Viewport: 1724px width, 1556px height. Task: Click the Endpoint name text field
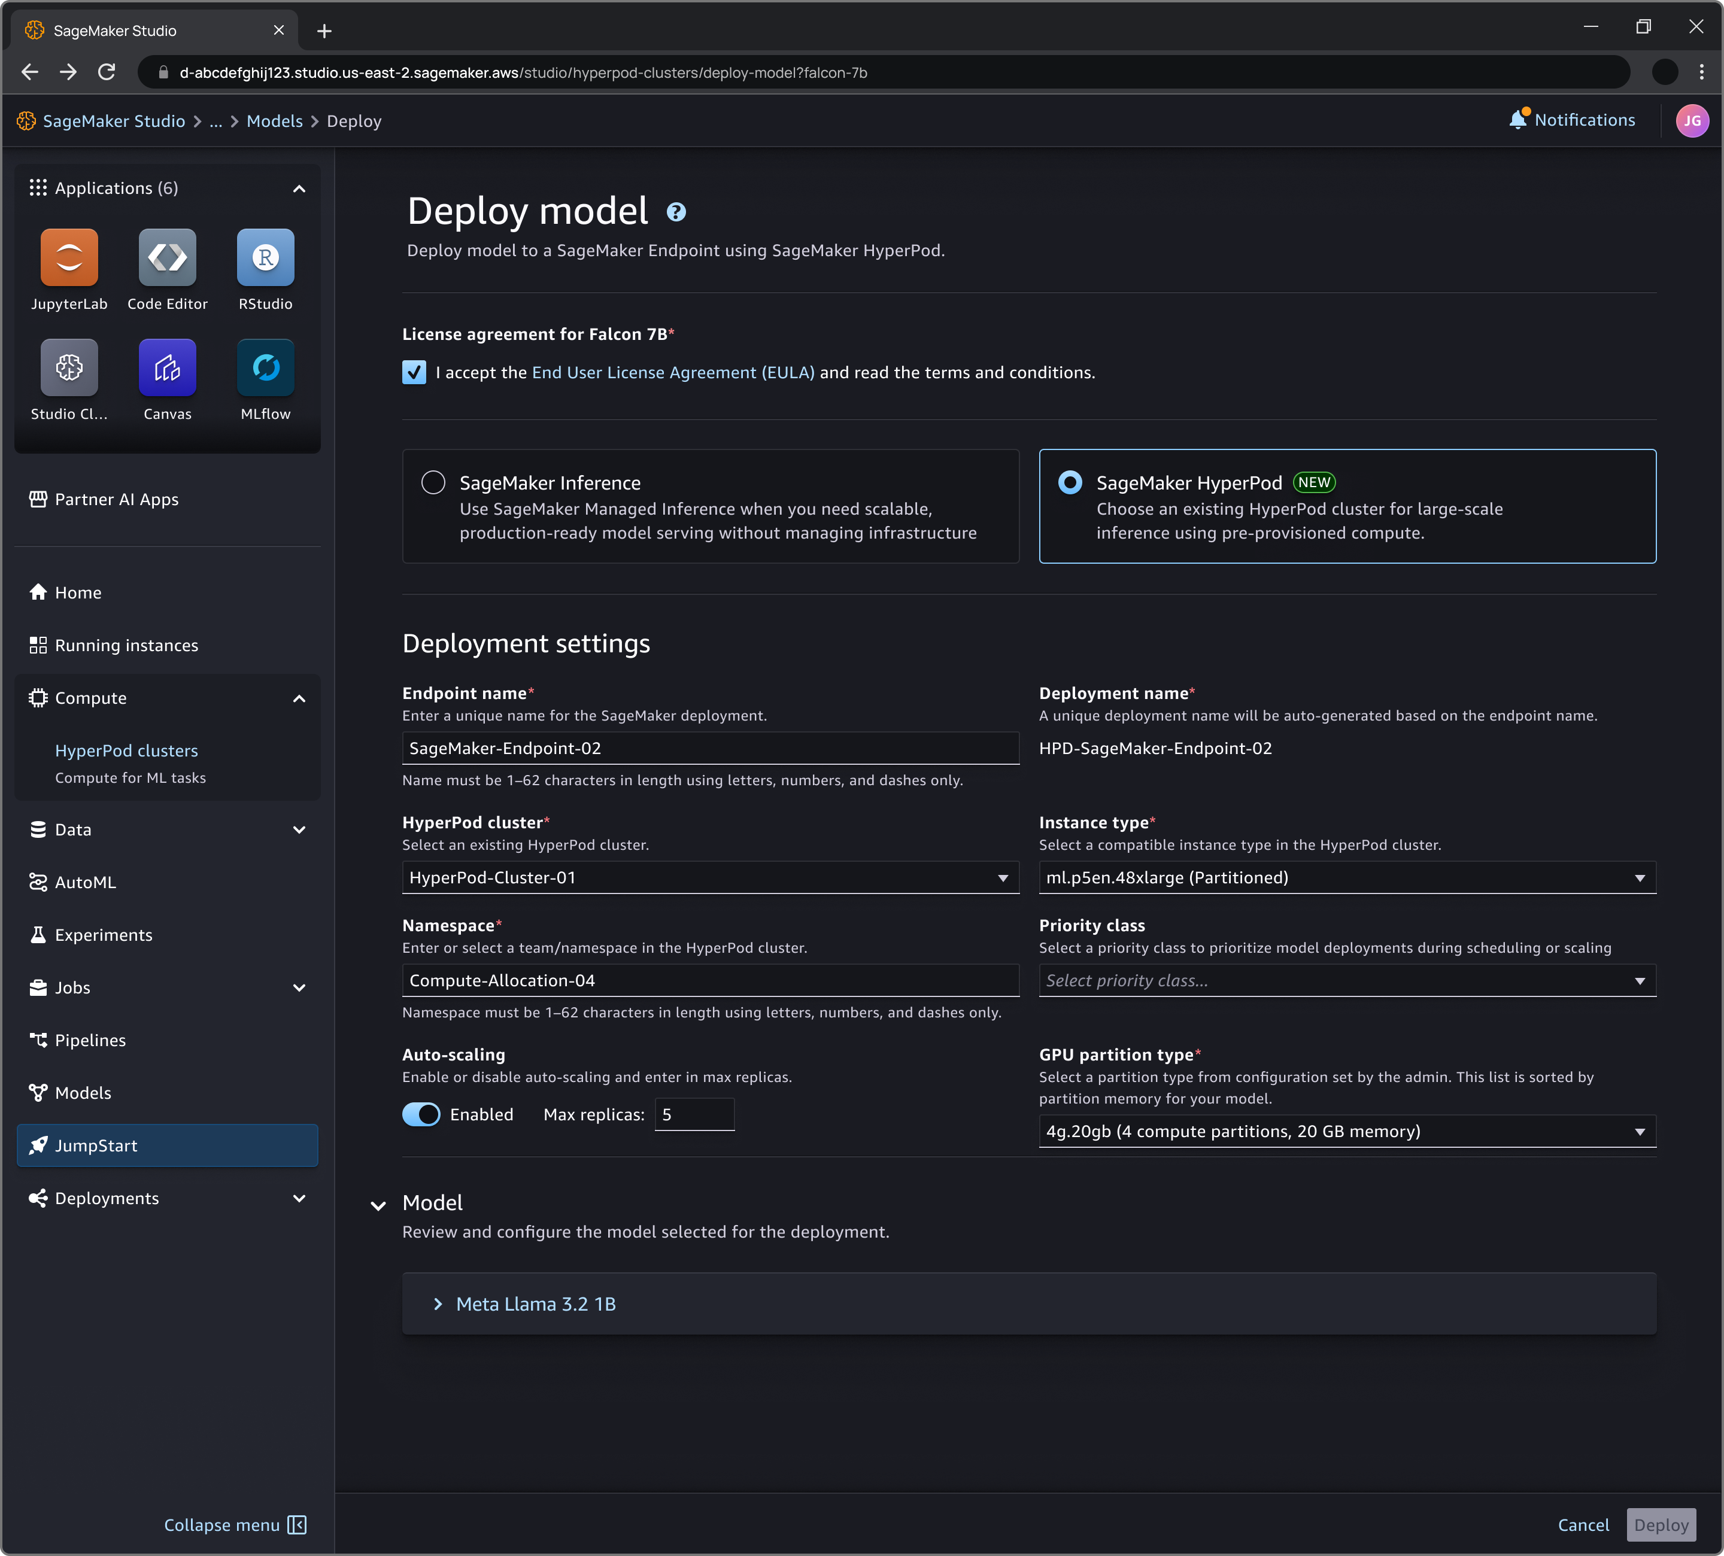(710, 748)
